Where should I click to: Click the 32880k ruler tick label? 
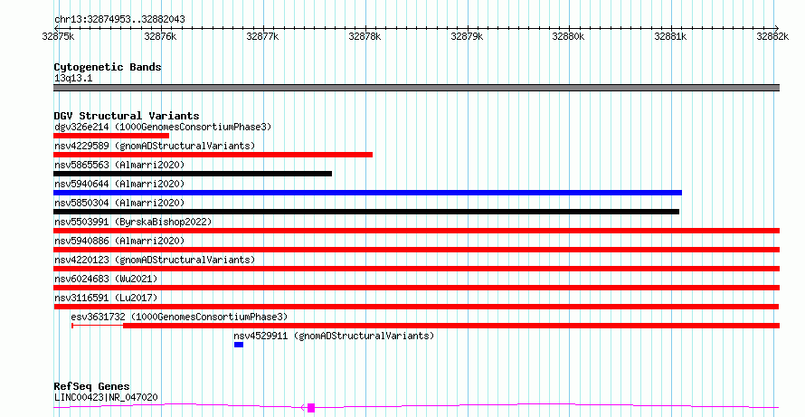point(568,36)
